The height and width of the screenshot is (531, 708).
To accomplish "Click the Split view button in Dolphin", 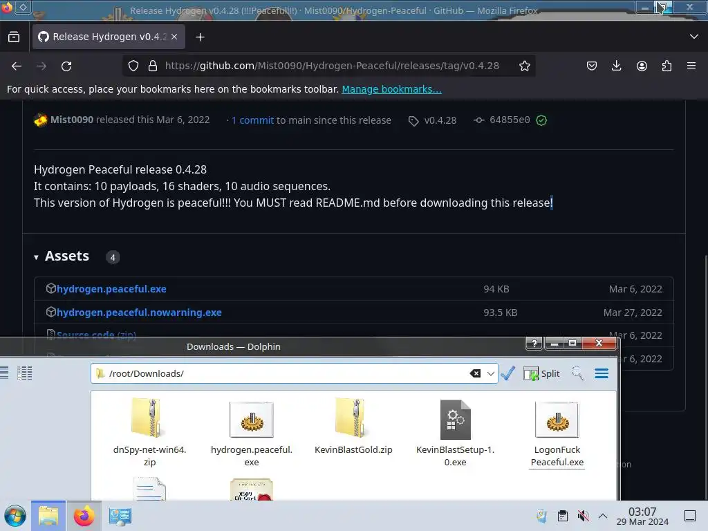I will [x=541, y=373].
